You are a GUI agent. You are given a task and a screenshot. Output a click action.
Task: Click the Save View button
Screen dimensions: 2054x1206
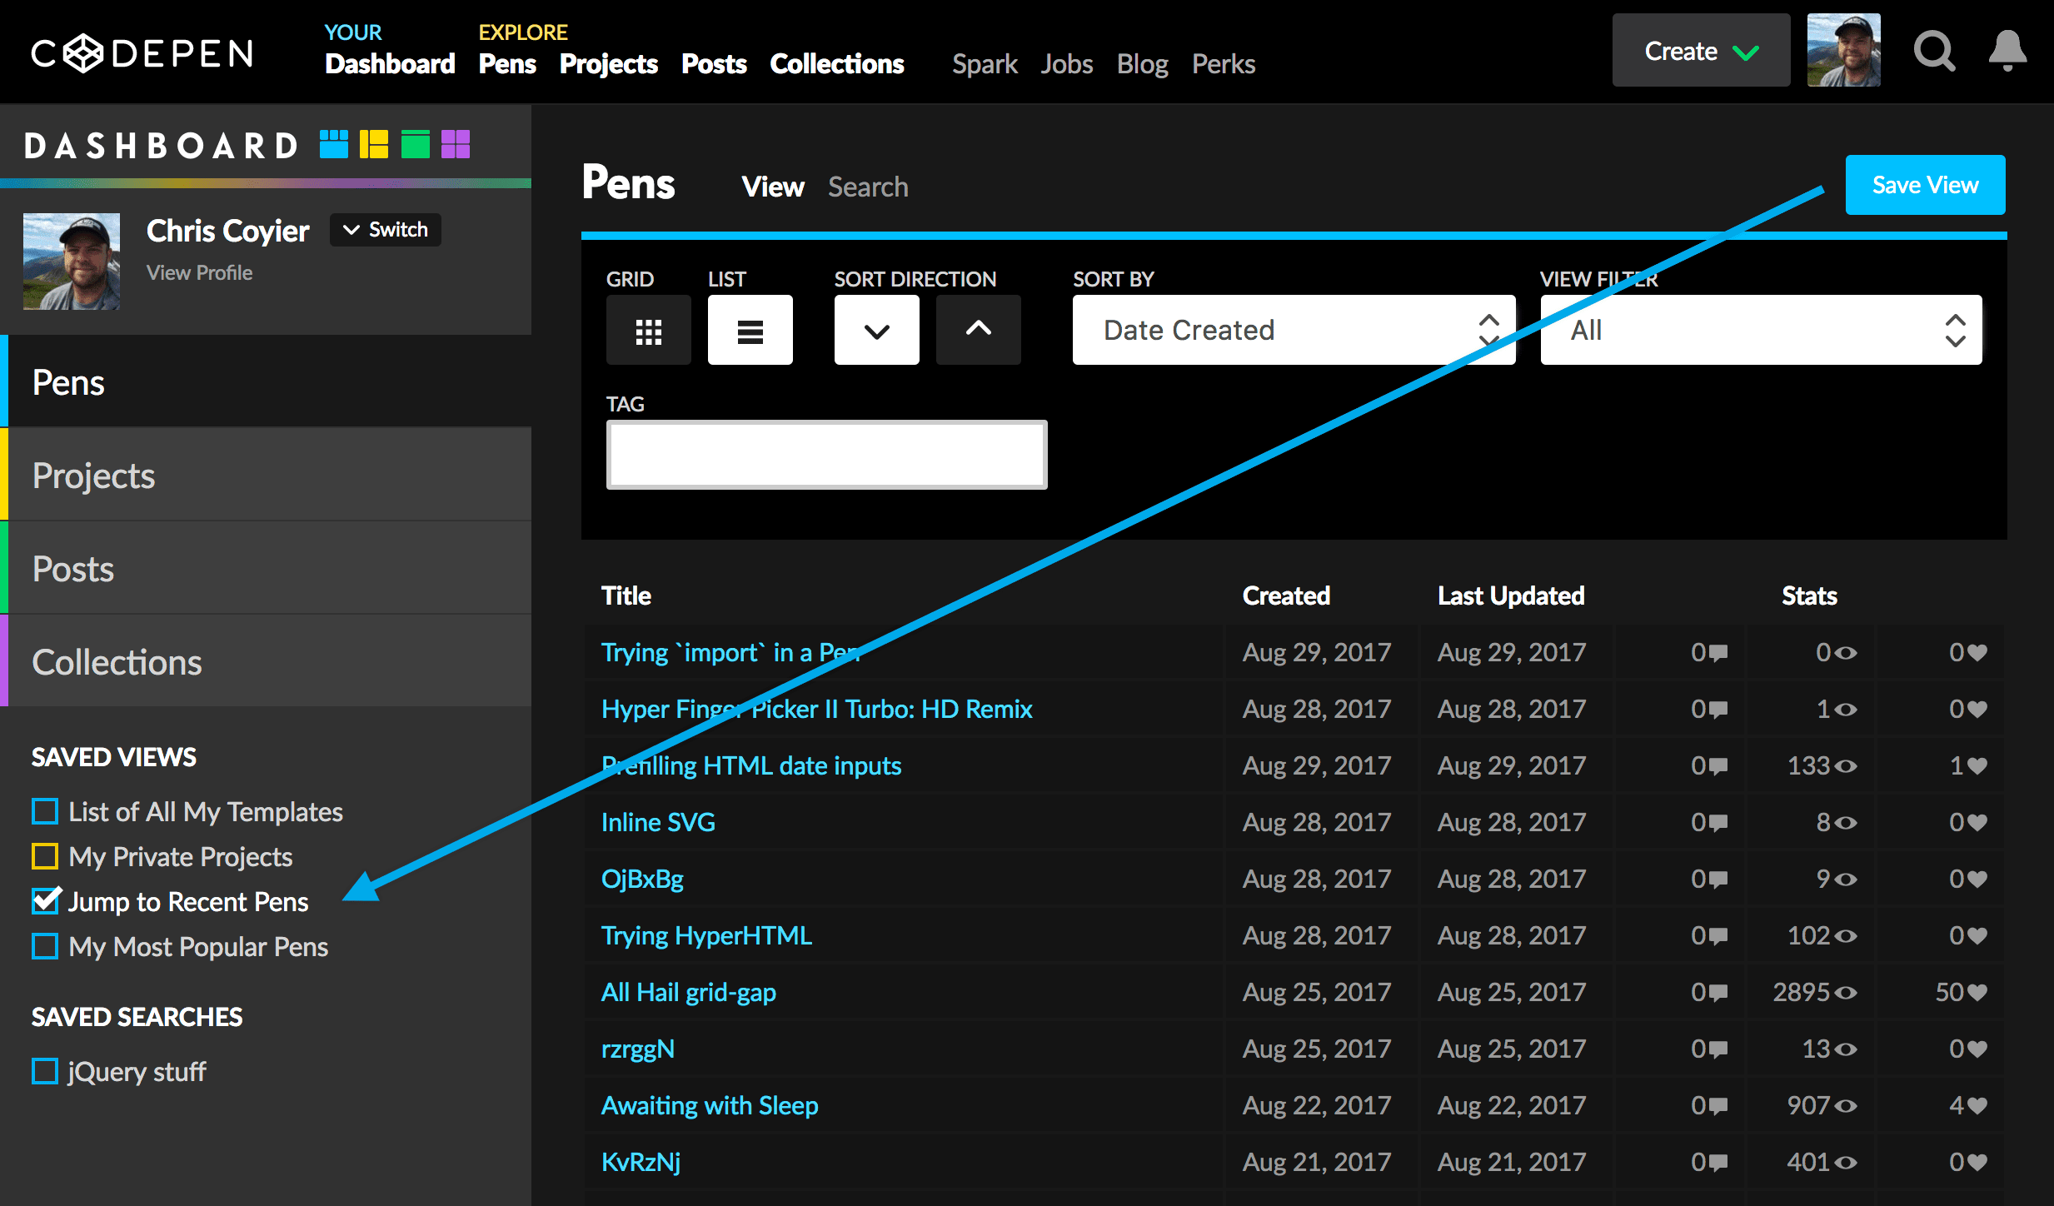tap(1925, 185)
